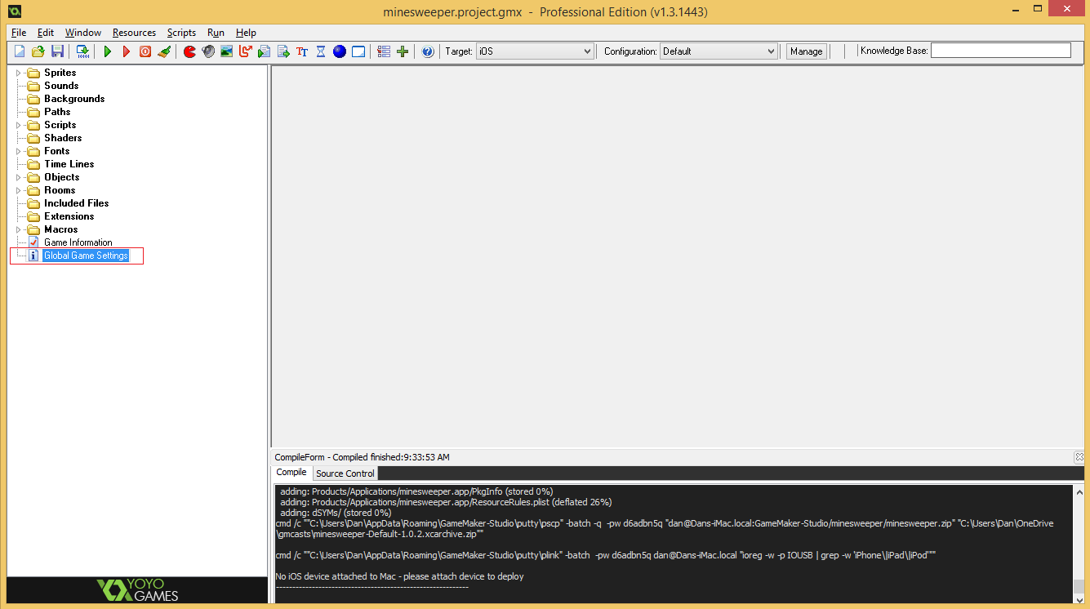Click the red stop icon in toolbar
This screenshot has height=609, width=1090.
point(145,51)
